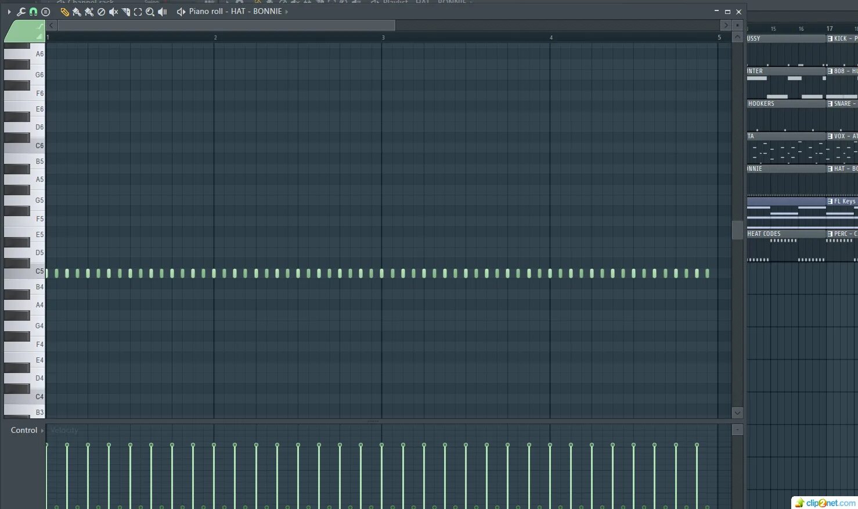Toggle the portamento switch in green corner
Viewport: 858px width, 509px height.
(40, 26)
